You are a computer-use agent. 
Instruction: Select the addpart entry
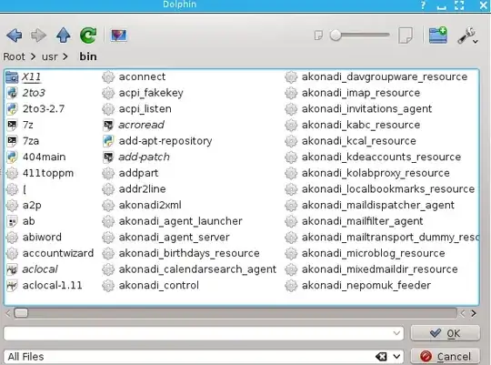[130, 173]
